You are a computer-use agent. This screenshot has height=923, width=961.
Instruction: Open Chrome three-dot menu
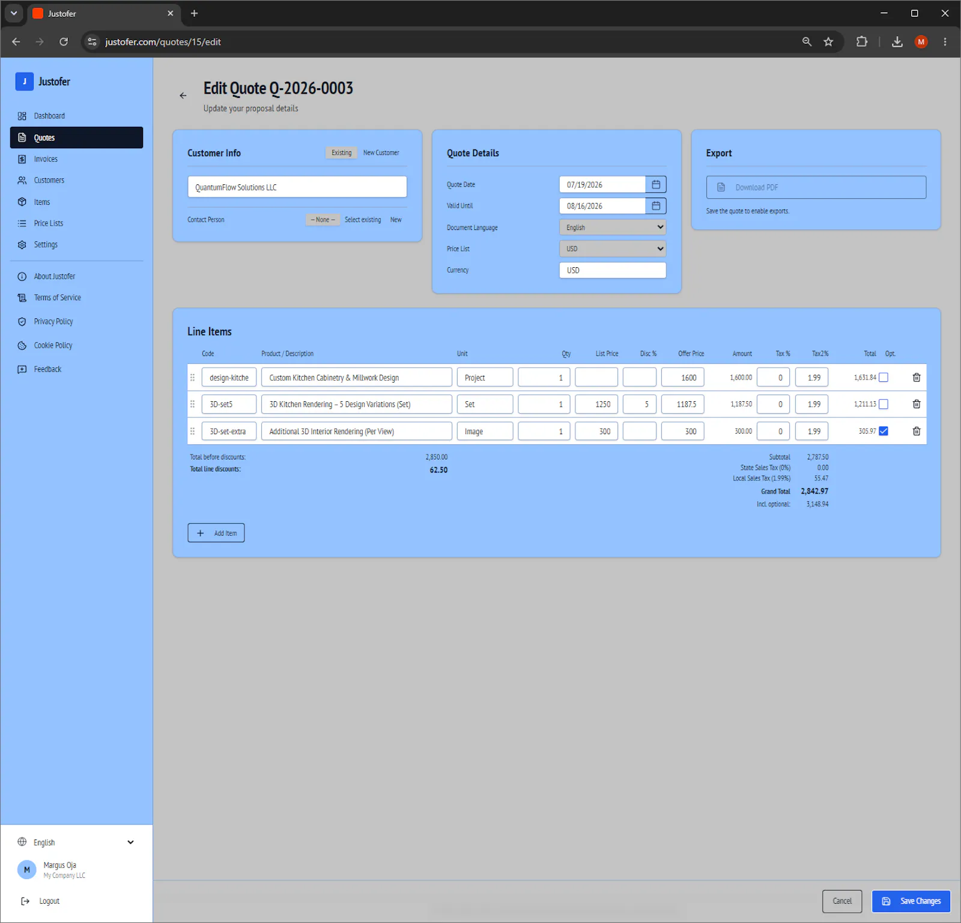pyautogui.click(x=945, y=41)
